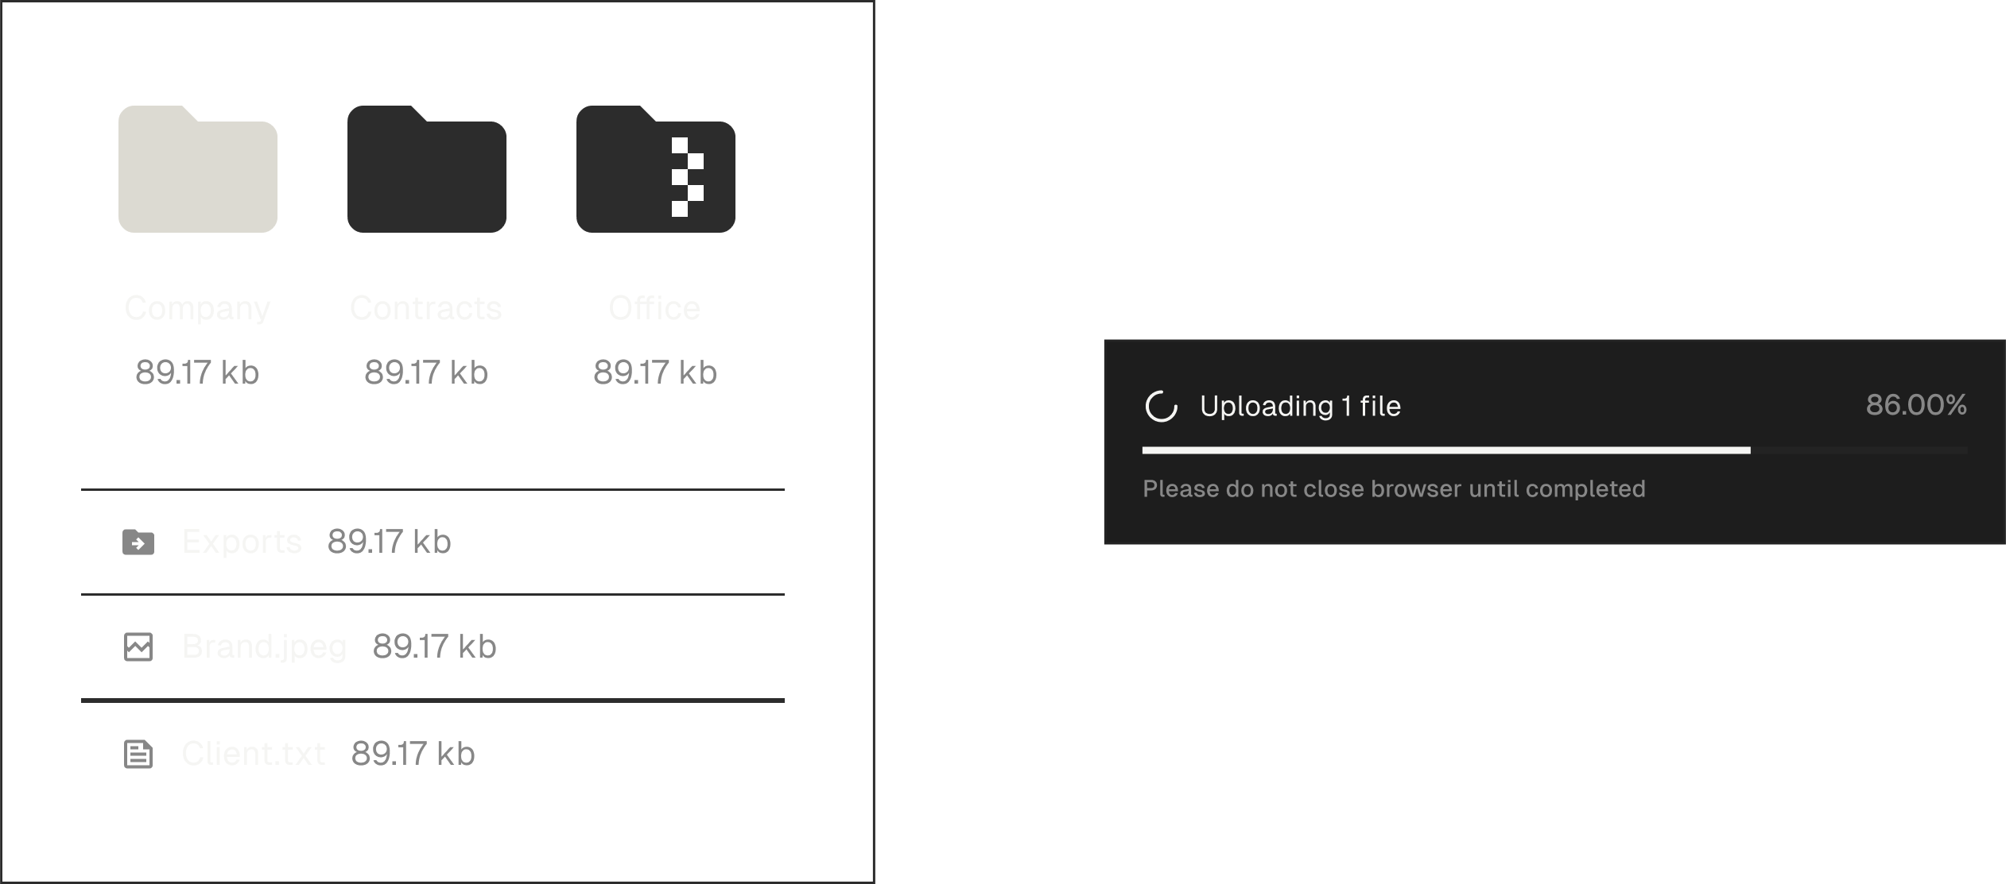Click the 89.17 kb size beside Brand.jpeg

435,647
